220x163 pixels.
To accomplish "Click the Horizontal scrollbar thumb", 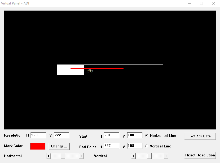I will [x=63, y=156].
